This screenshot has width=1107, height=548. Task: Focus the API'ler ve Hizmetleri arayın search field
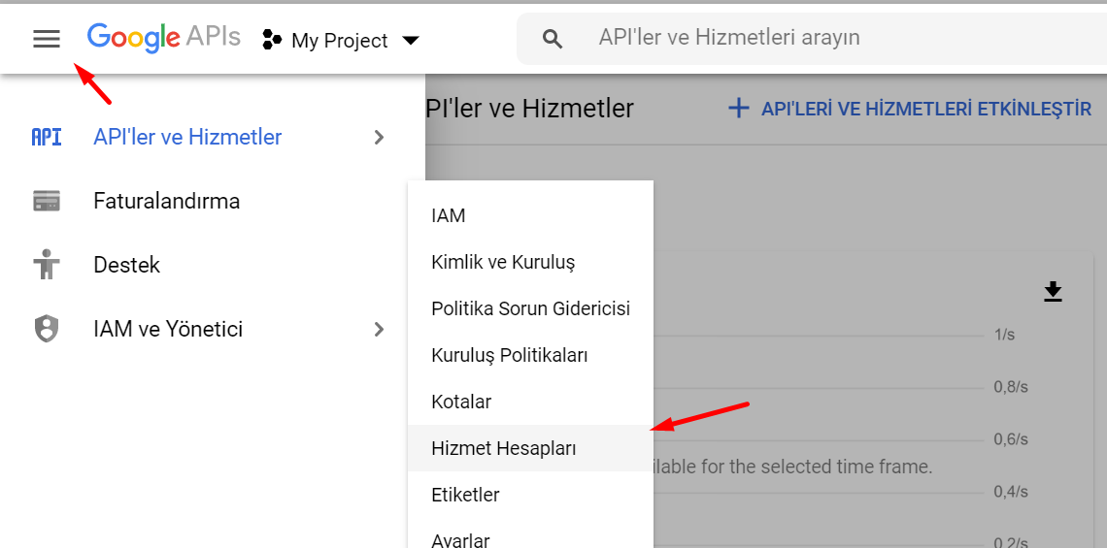tap(812, 38)
